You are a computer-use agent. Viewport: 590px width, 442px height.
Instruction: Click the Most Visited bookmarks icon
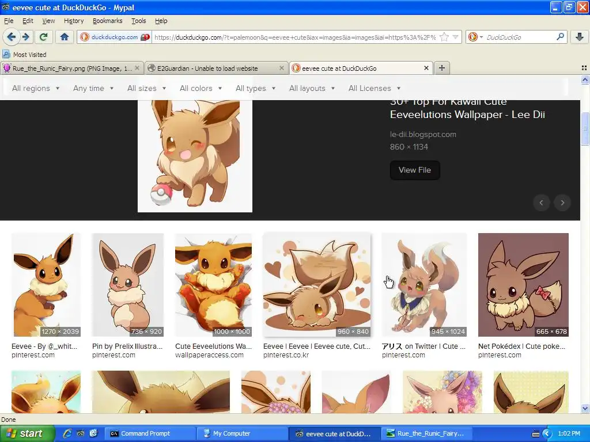tap(6, 54)
